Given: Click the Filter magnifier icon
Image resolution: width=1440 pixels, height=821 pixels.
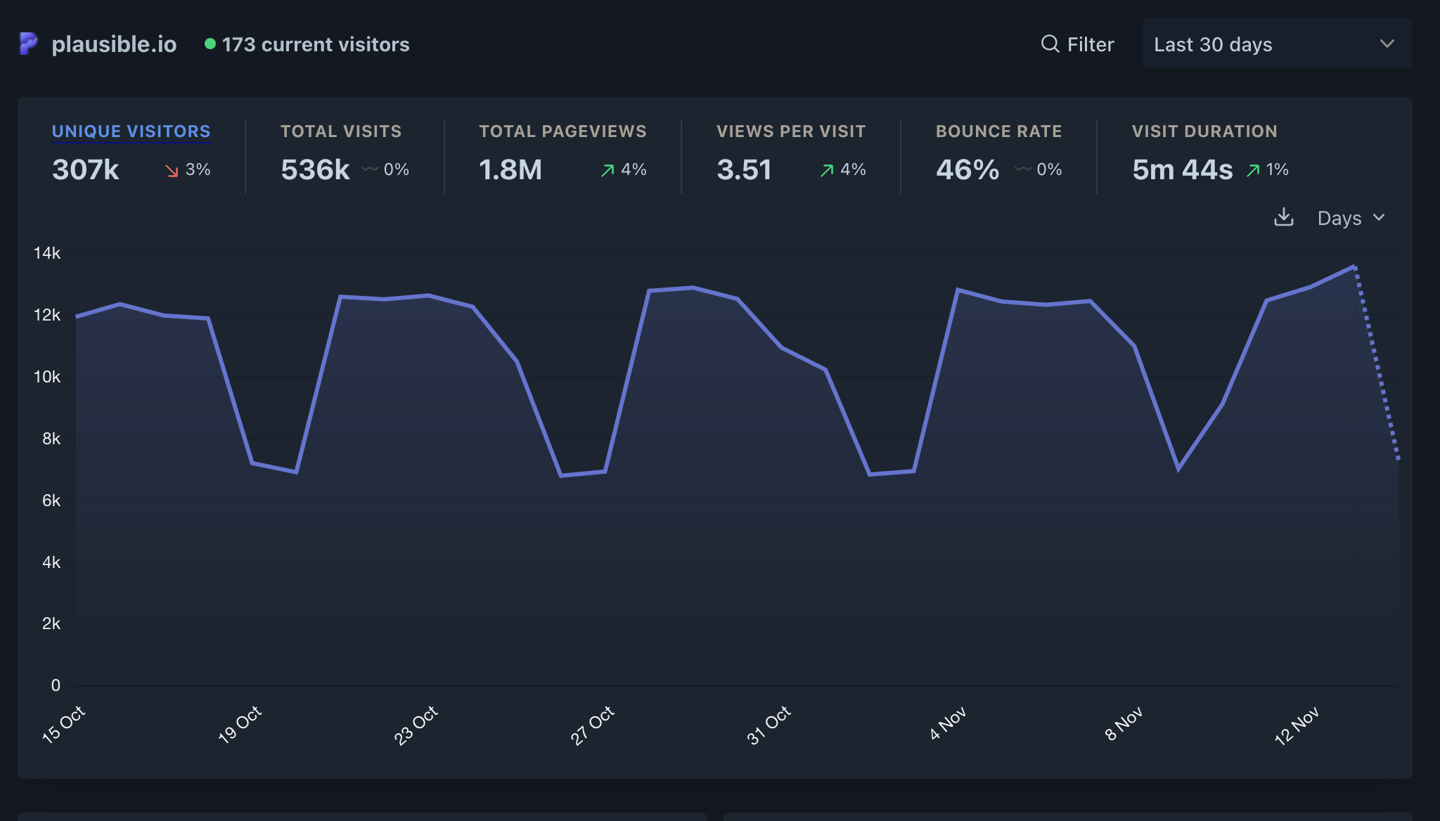Looking at the screenshot, I should tap(1050, 44).
